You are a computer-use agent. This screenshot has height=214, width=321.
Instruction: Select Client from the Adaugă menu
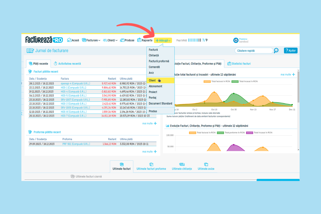pyautogui.click(x=152, y=81)
